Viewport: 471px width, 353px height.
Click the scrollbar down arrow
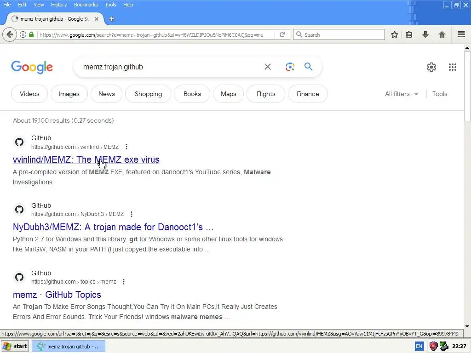click(x=467, y=326)
